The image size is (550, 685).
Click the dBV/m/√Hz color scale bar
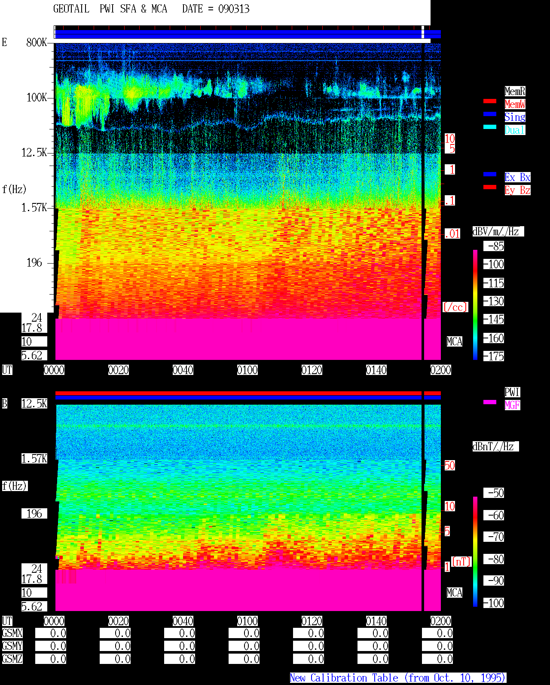click(475, 304)
